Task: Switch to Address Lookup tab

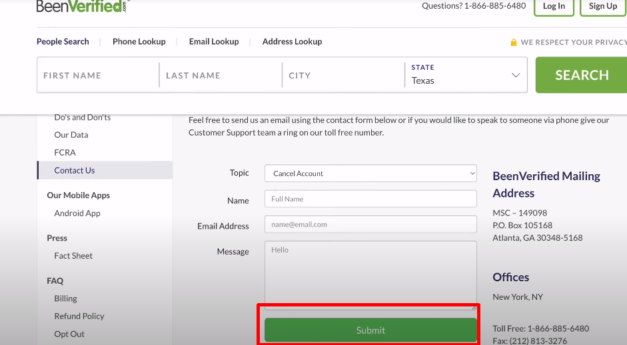Action: [x=292, y=41]
